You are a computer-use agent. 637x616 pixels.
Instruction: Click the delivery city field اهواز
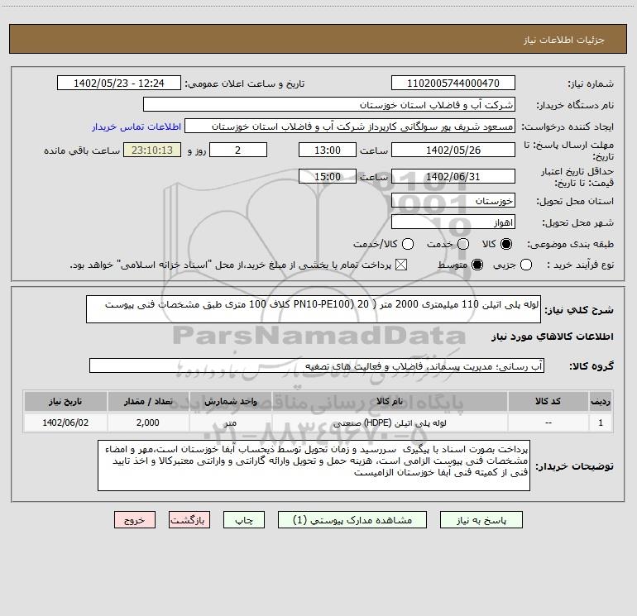click(x=453, y=222)
